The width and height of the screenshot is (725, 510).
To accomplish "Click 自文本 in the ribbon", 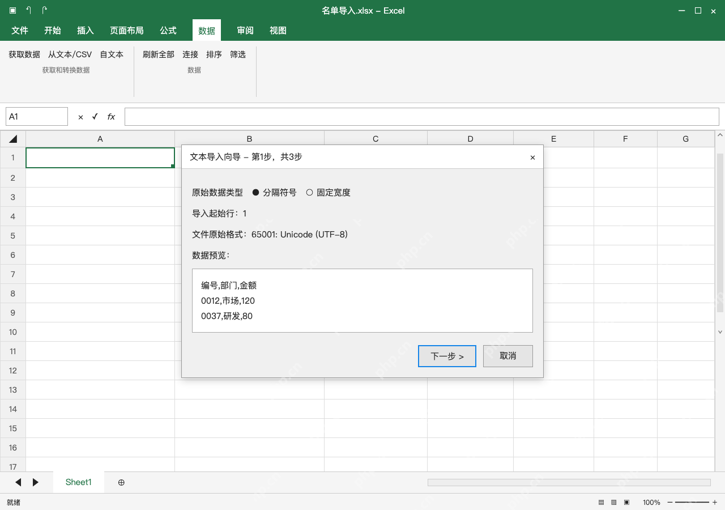I will [112, 54].
